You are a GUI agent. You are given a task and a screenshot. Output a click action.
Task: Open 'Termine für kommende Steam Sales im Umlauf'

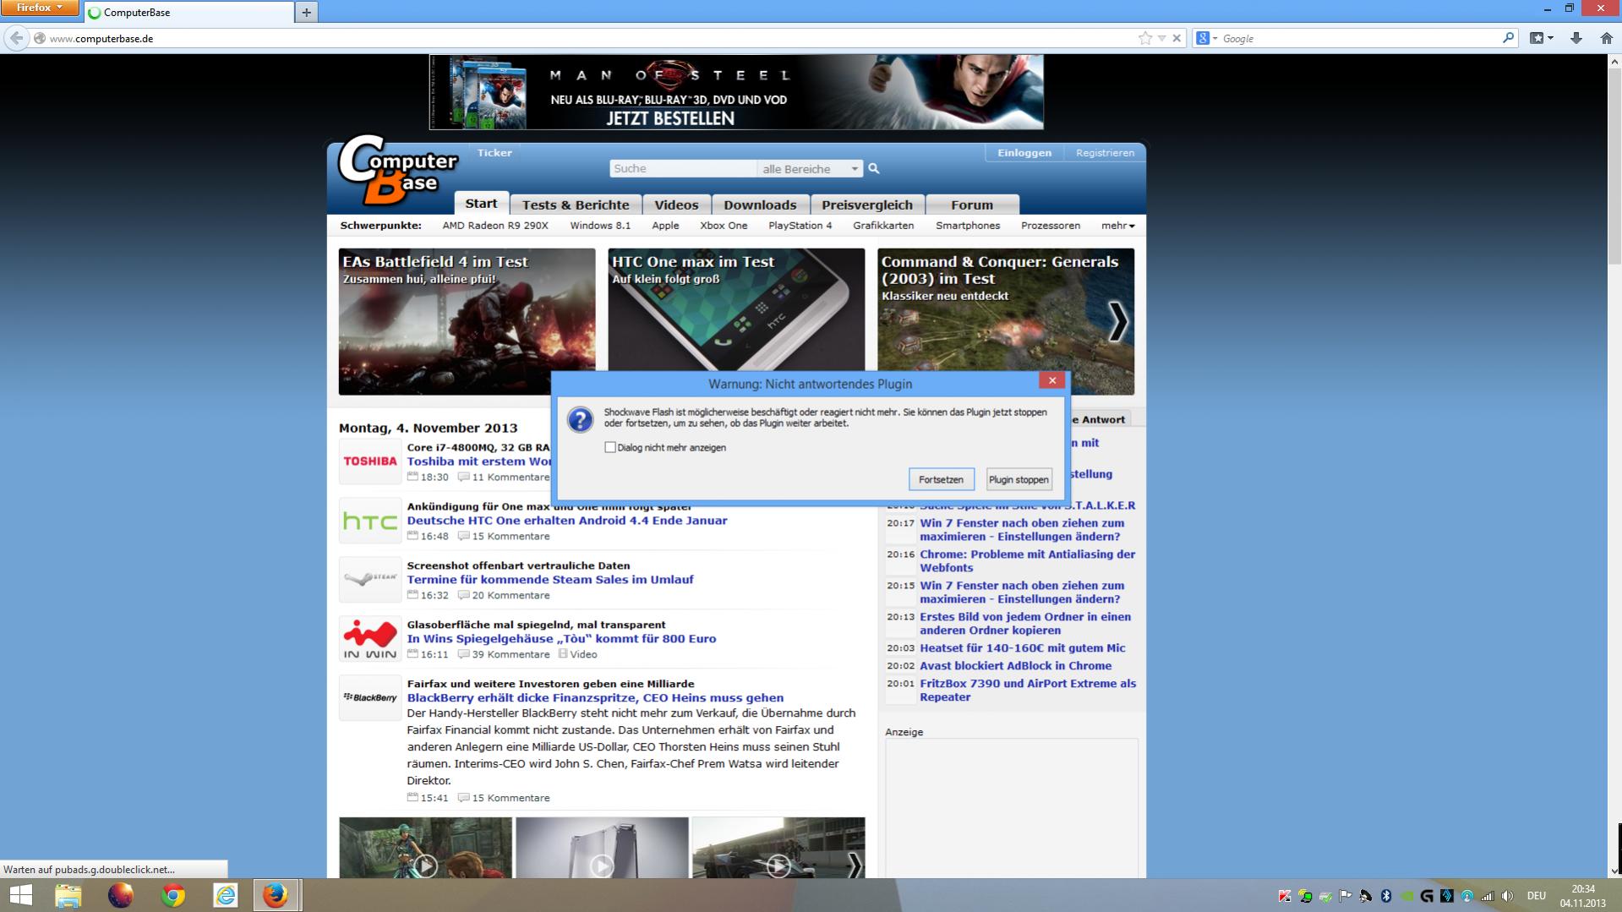click(x=550, y=580)
